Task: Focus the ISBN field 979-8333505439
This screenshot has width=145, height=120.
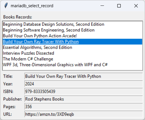Action: coord(83,91)
